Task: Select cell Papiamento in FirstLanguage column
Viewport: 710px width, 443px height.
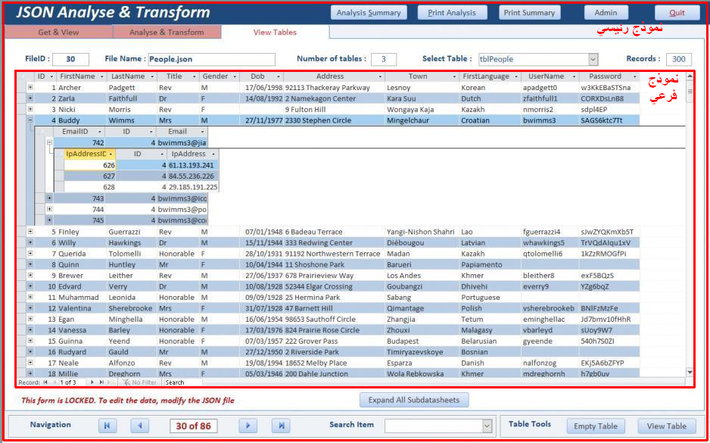Action: point(490,264)
